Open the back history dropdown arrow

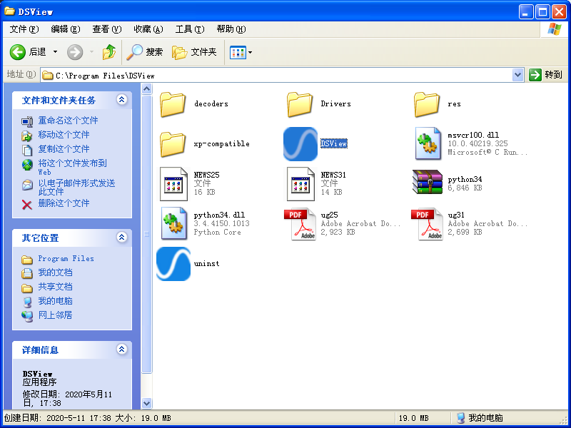click(x=55, y=52)
